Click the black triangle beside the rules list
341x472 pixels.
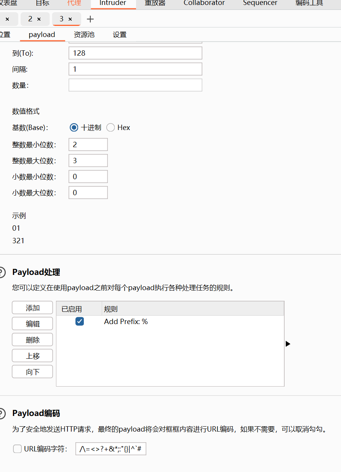(x=288, y=344)
